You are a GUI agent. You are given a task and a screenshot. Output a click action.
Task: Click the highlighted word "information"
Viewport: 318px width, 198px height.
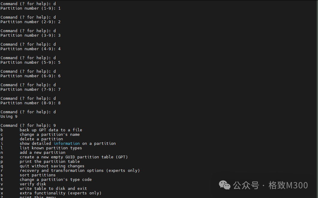click(67, 143)
